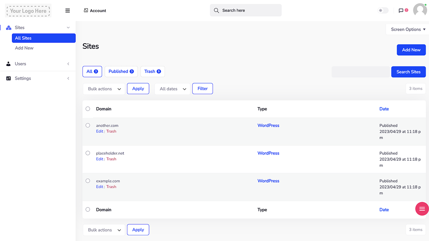Select the example.com row radio button

(88, 181)
